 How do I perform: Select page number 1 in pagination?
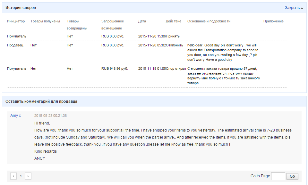point(21,176)
